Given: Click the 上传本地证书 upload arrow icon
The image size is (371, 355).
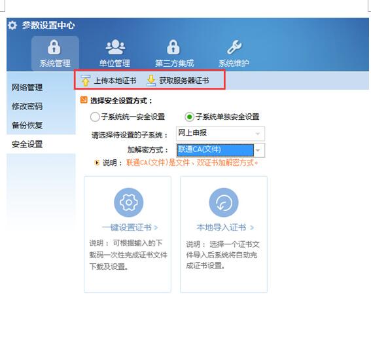Looking at the screenshot, I should point(86,81).
